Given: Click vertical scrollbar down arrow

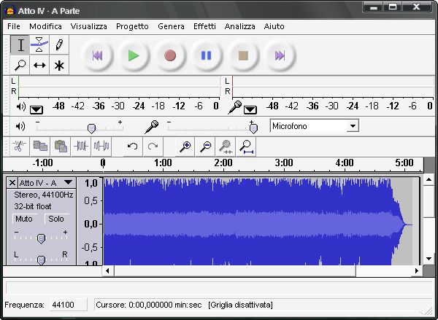Looking at the screenshot, I should pyautogui.click(x=429, y=259).
